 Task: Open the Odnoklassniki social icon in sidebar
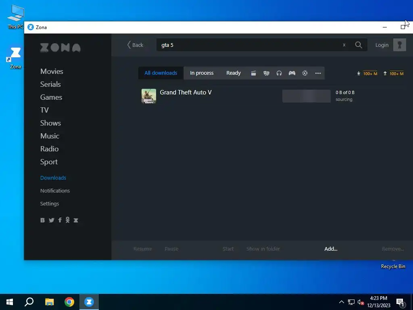point(68,220)
